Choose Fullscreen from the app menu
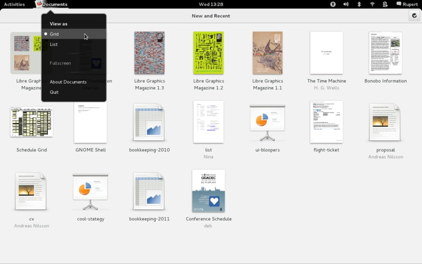The image size is (422, 264). click(x=74, y=63)
